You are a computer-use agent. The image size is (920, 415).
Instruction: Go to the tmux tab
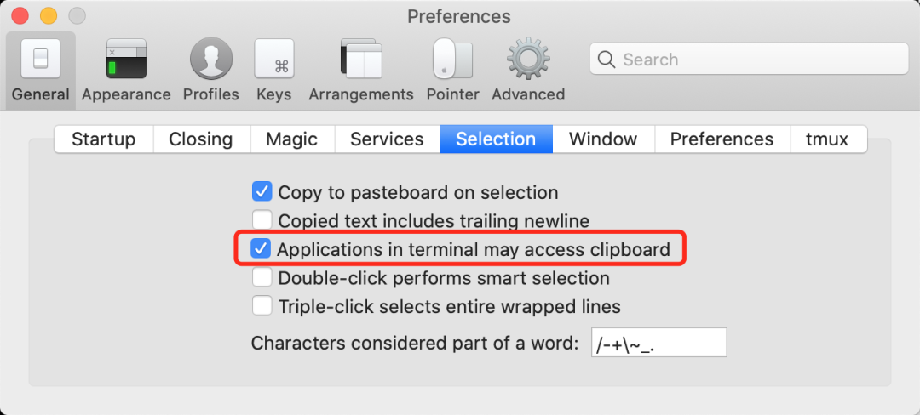(x=827, y=139)
